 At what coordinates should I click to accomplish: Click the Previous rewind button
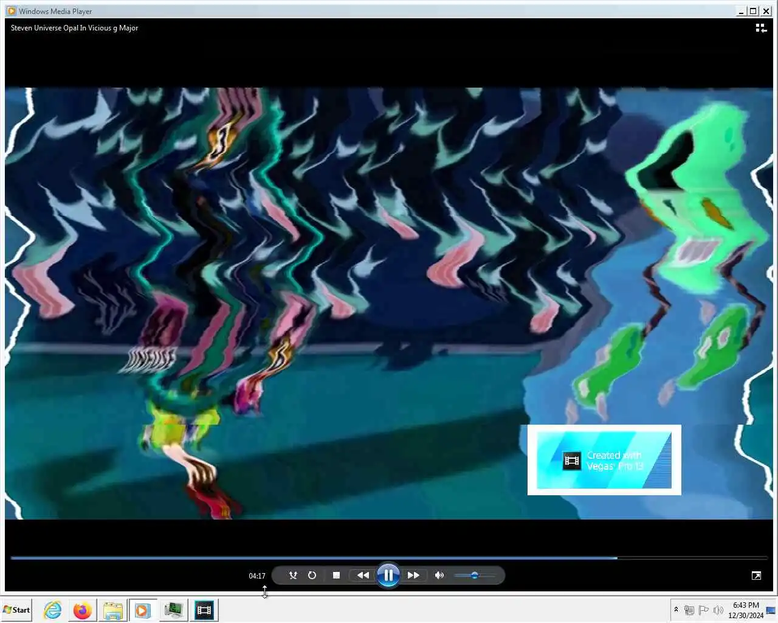[x=363, y=575]
